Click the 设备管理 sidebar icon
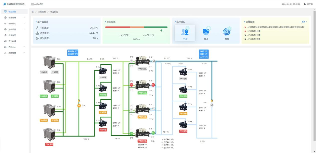Viewport: 316px width, 153px height. (x=5, y=35)
